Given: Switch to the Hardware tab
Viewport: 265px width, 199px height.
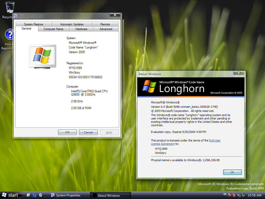Looking at the screenshot, I should tap(82, 29).
